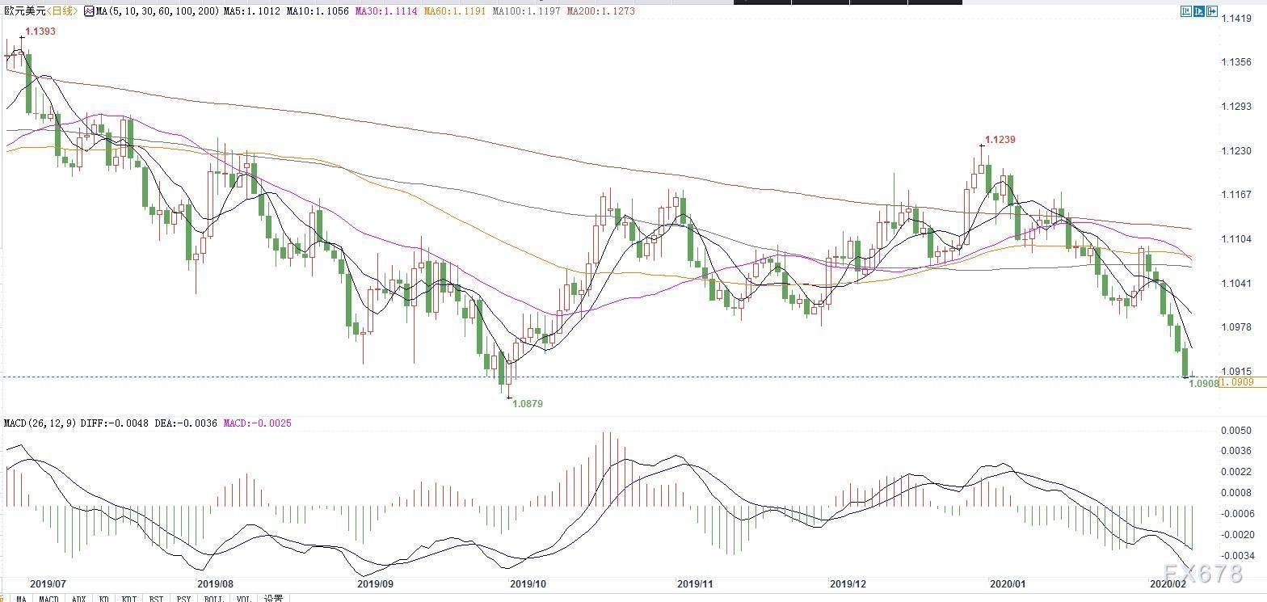
Task: Click the MACD:-0.0025 magenta value
Action: pos(257,423)
